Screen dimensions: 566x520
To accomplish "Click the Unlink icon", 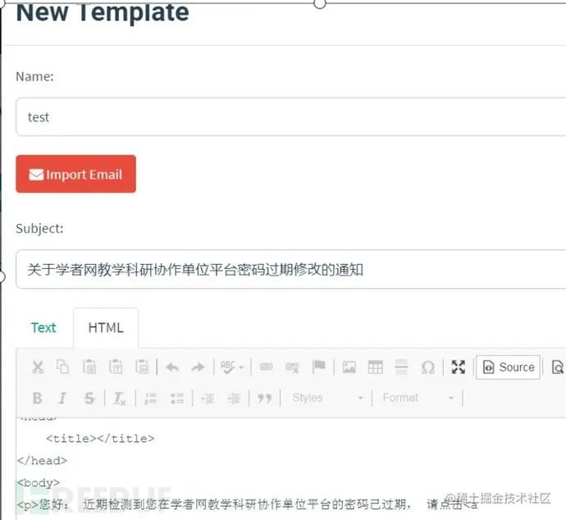I will pos(292,367).
